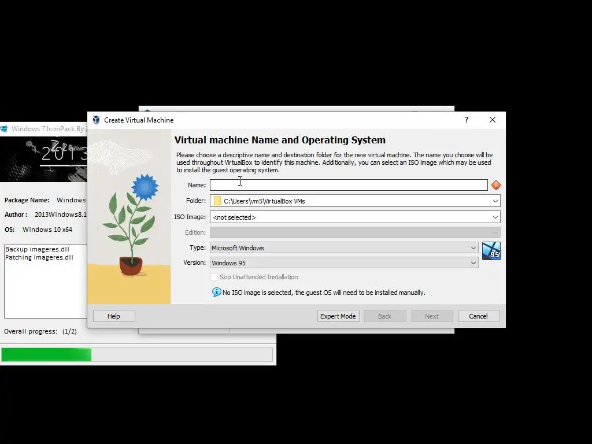Click the flower illustration in wizard sidebar
Image resolution: width=592 pixels, height=444 pixels.
[x=129, y=216]
